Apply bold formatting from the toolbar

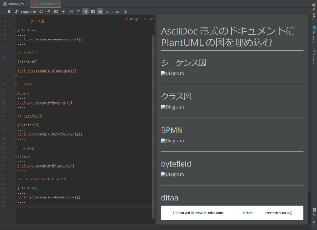click(x=9, y=12)
